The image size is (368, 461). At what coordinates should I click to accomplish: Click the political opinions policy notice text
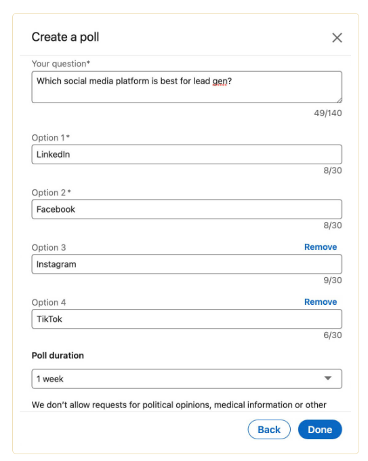coord(179,405)
